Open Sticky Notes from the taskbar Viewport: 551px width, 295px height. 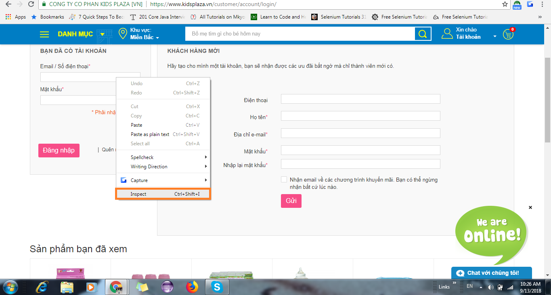pyautogui.click(x=142, y=287)
